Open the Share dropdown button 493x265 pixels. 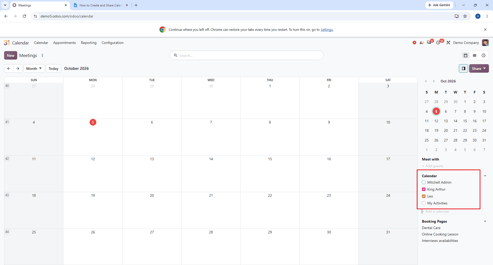click(x=479, y=69)
